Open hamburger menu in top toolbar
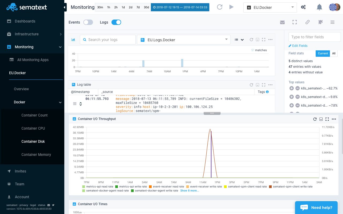 333,22
